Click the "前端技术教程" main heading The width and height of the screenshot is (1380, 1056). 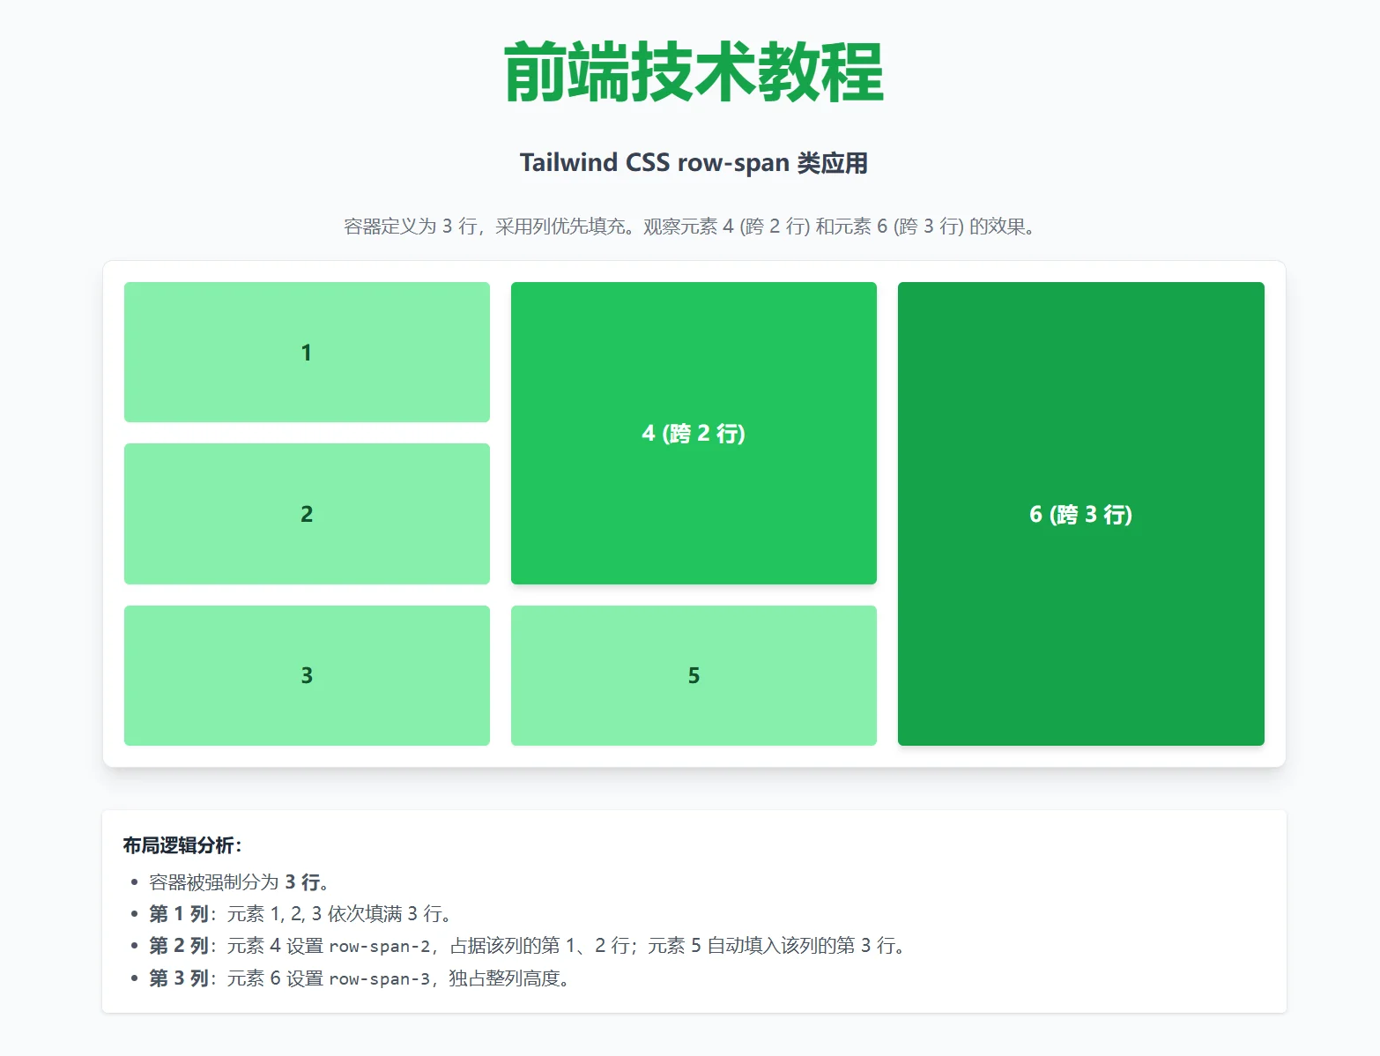693,72
